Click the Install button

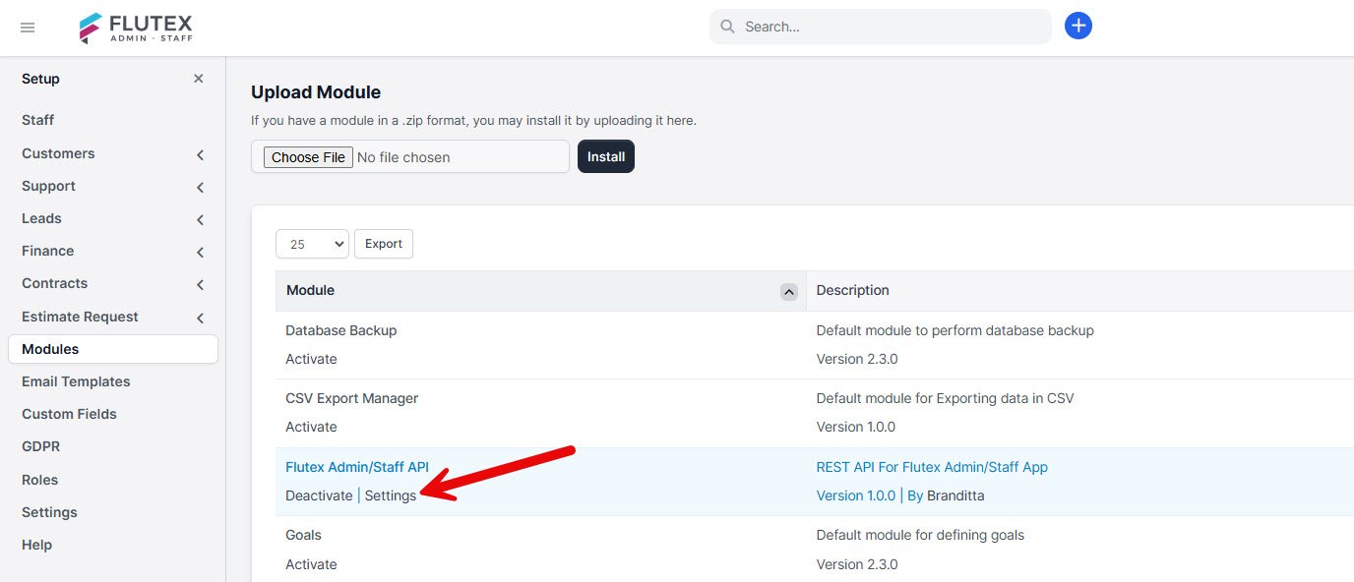point(606,156)
